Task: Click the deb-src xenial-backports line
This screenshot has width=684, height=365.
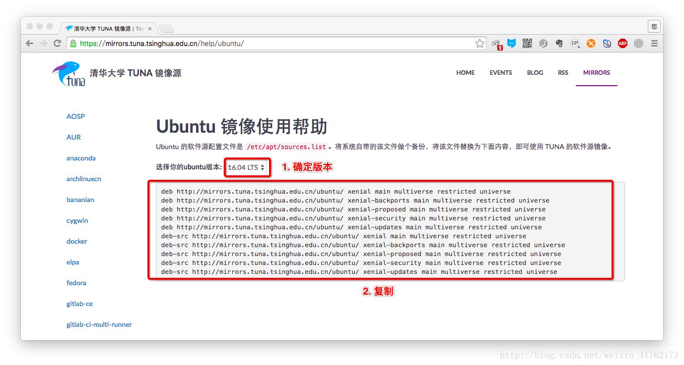Action: click(363, 245)
